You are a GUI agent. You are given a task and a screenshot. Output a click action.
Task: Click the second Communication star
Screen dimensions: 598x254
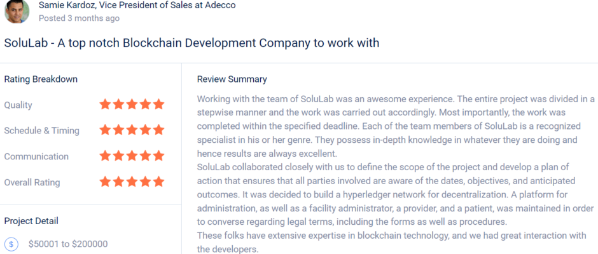pos(118,156)
